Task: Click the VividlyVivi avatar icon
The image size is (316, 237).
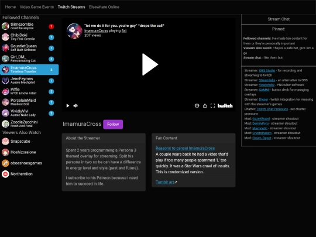Action: [x=5, y=114]
